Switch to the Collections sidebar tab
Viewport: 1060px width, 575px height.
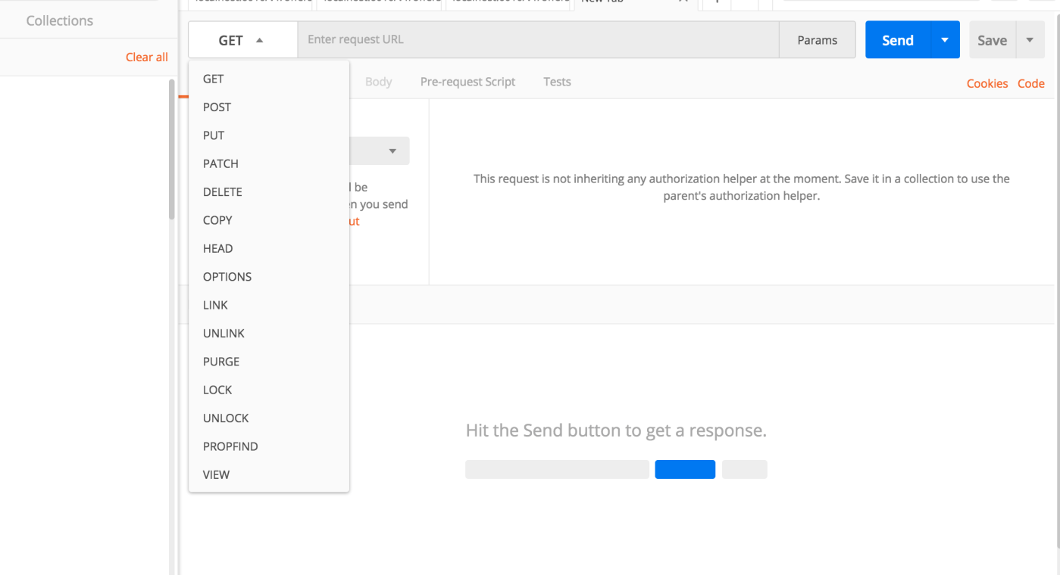[60, 21]
